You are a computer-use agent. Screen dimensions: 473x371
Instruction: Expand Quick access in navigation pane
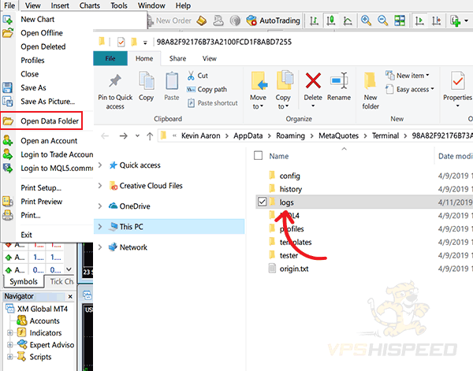point(100,165)
